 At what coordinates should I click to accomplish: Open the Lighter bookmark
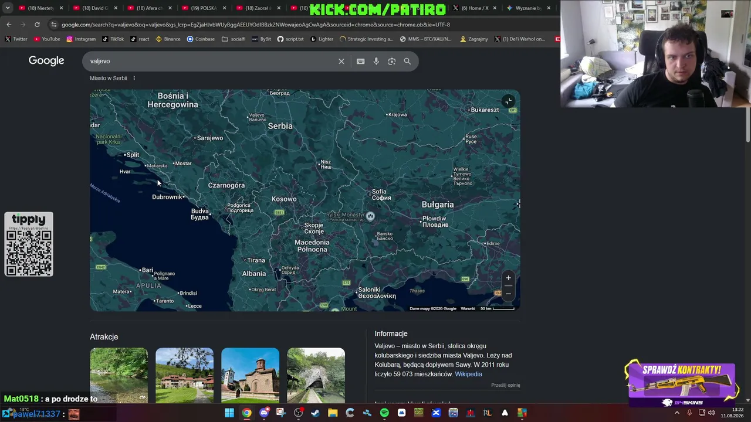click(x=322, y=39)
